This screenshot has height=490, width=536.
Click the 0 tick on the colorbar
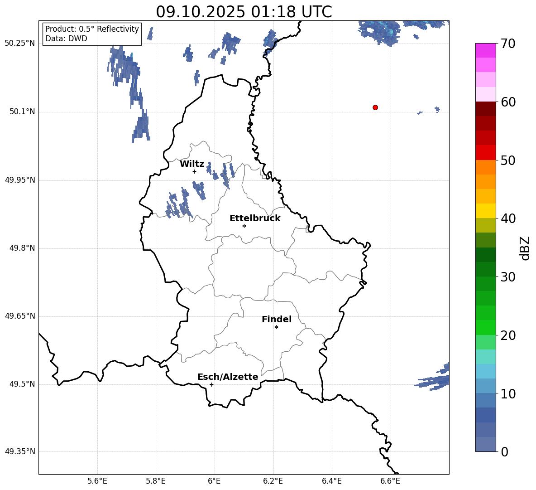click(505, 451)
